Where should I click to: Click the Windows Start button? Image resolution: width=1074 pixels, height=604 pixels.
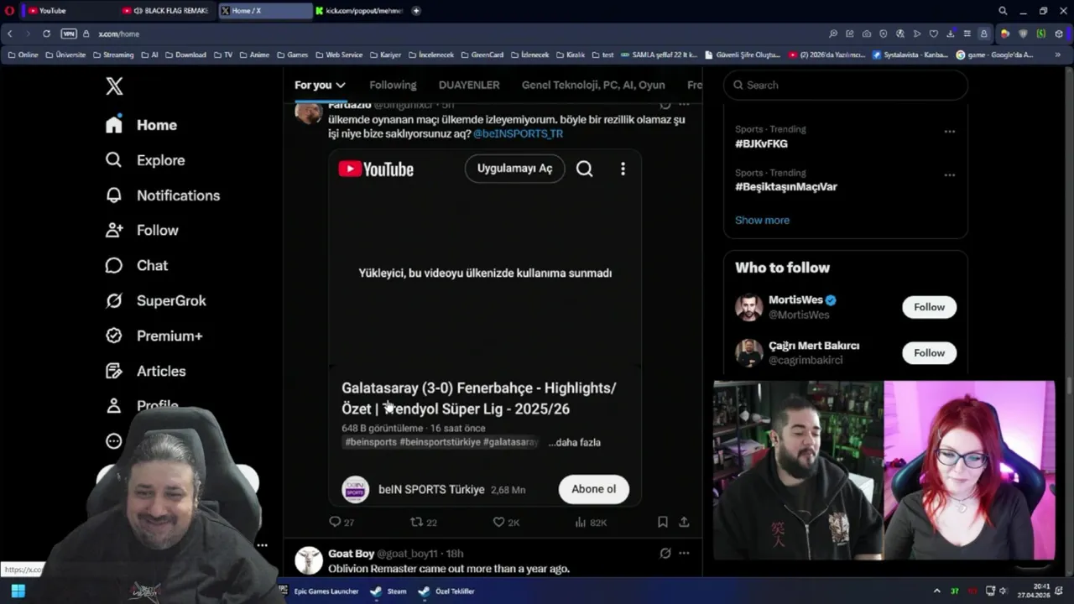pyautogui.click(x=18, y=591)
